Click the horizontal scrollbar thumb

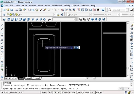[94, 78]
